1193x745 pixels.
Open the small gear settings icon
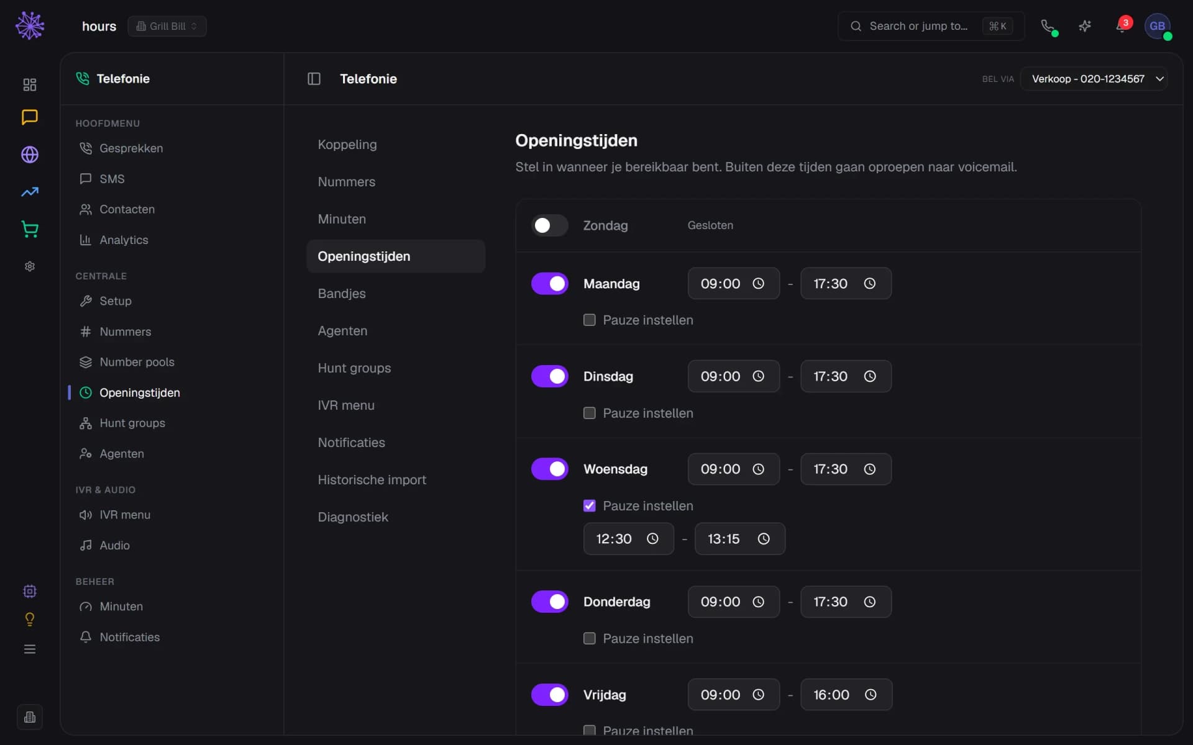click(30, 266)
